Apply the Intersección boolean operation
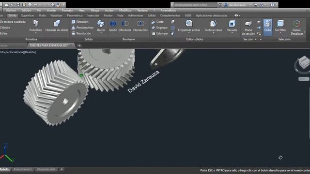This screenshot has height=174, width=310. [140, 26]
